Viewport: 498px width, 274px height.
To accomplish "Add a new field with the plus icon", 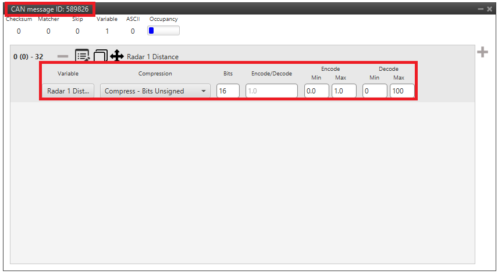I will pyautogui.click(x=482, y=52).
